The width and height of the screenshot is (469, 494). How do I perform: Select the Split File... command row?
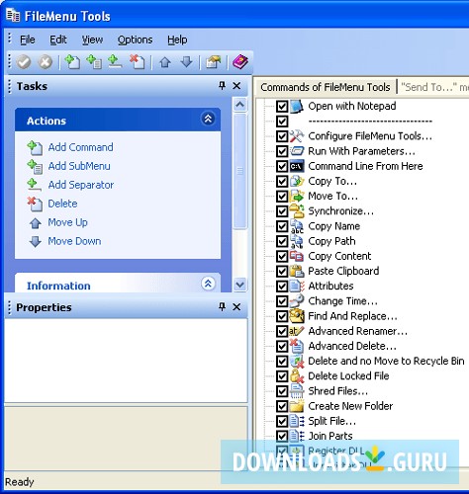[x=331, y=421]
